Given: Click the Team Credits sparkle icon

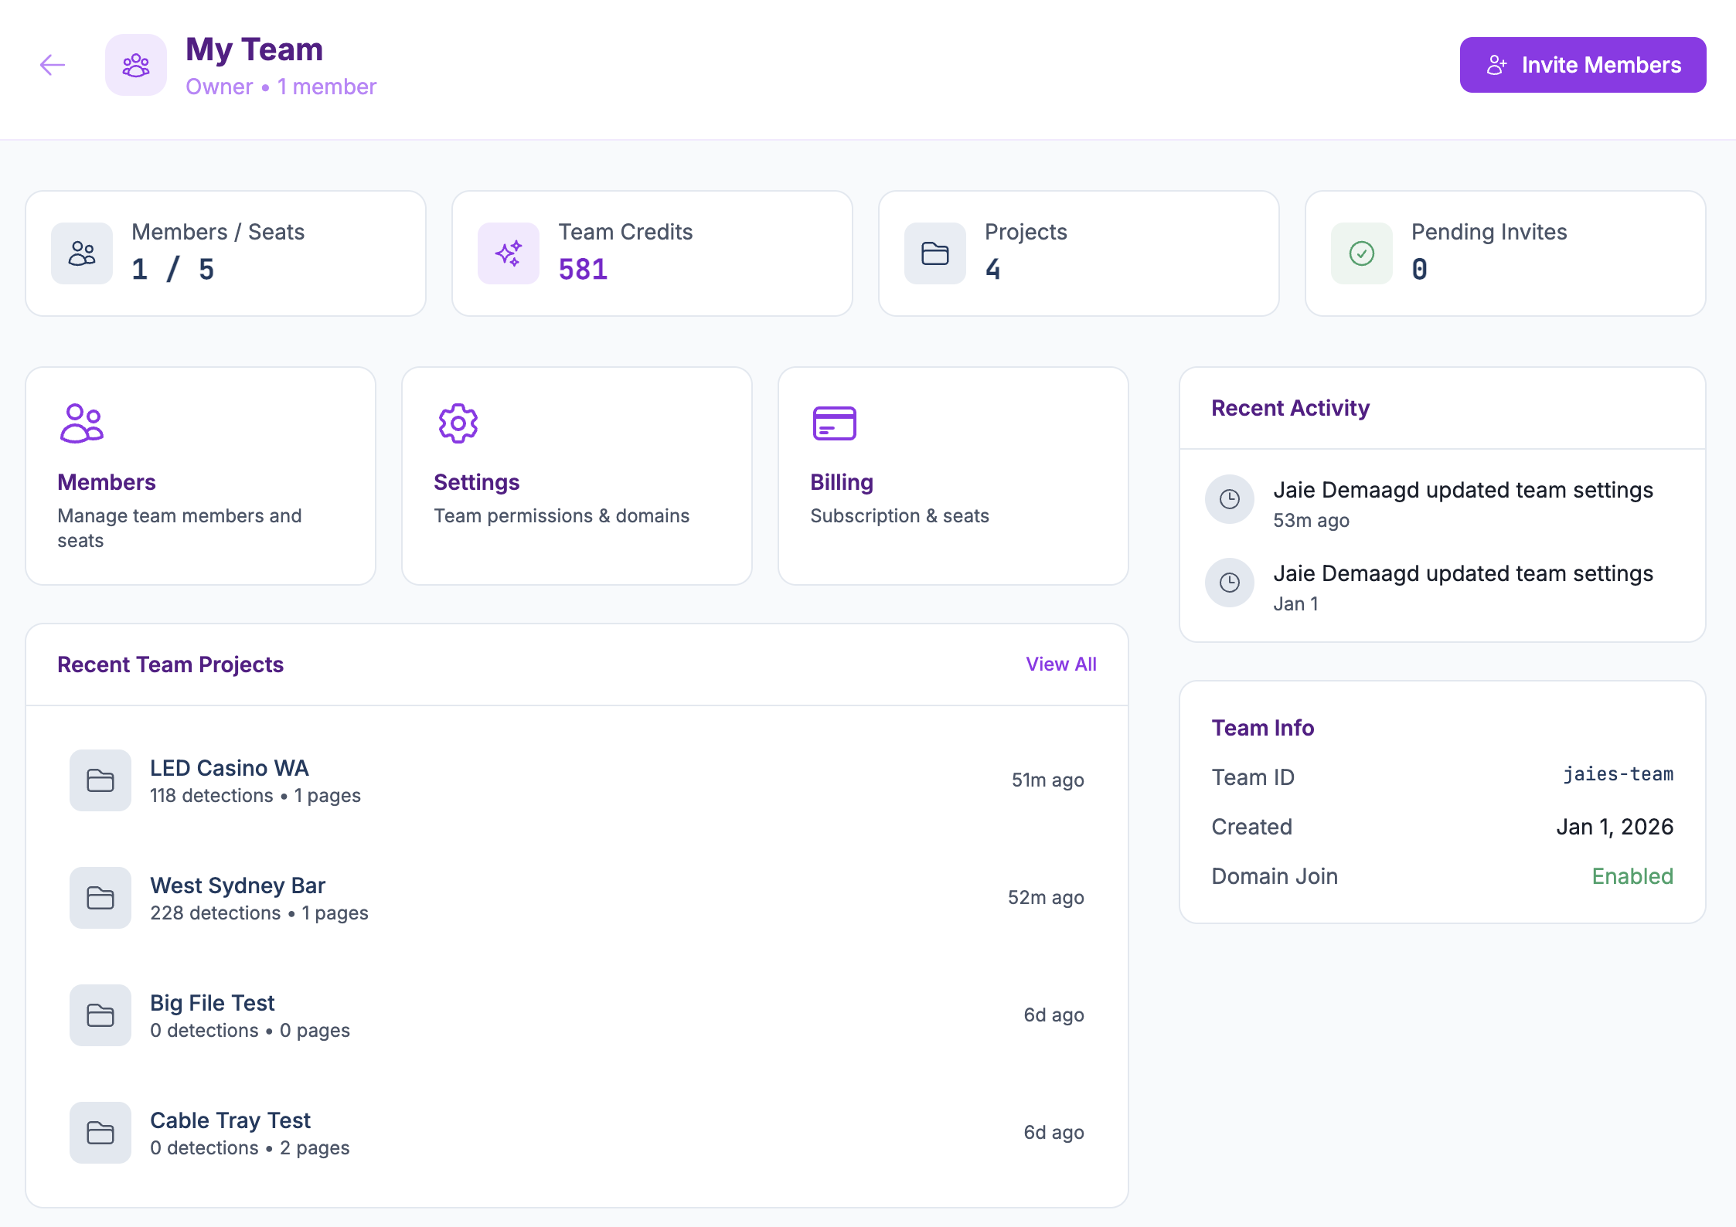Looking at the screenshot, I should 509,253.
